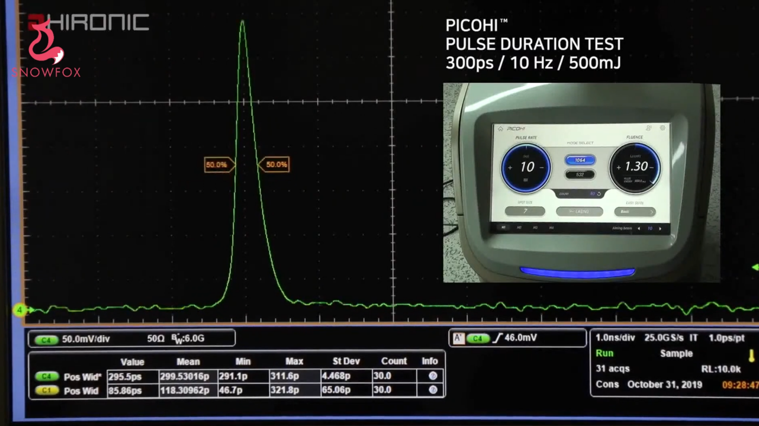Click the 31 acqs acquisition counter

(613, 369)
